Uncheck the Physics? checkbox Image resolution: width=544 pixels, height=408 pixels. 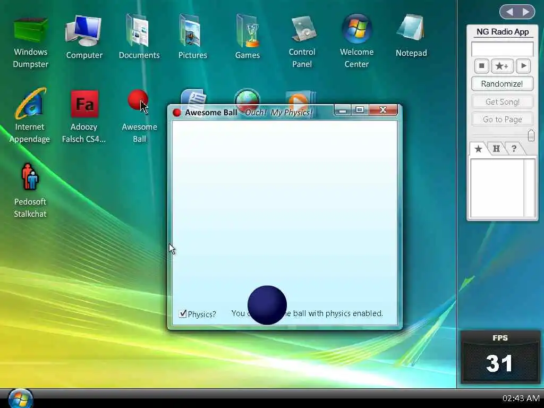[x=183, y=313]
